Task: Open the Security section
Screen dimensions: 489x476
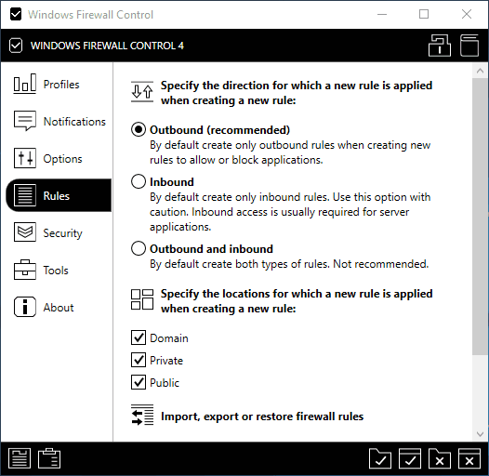Action: click(59, 232)
